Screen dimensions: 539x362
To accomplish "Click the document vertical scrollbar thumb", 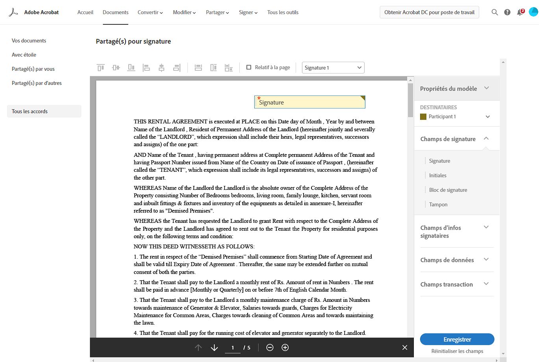I will click(x=410, y=100).
